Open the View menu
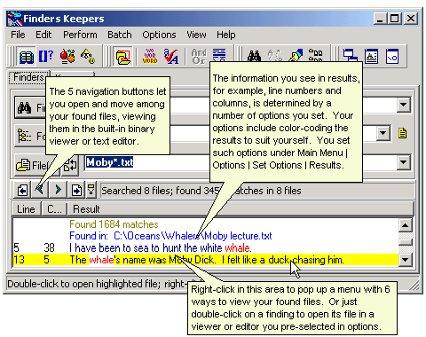Image resolution: width=426 pixels, height=337 pixels. (x=196, y=35)
